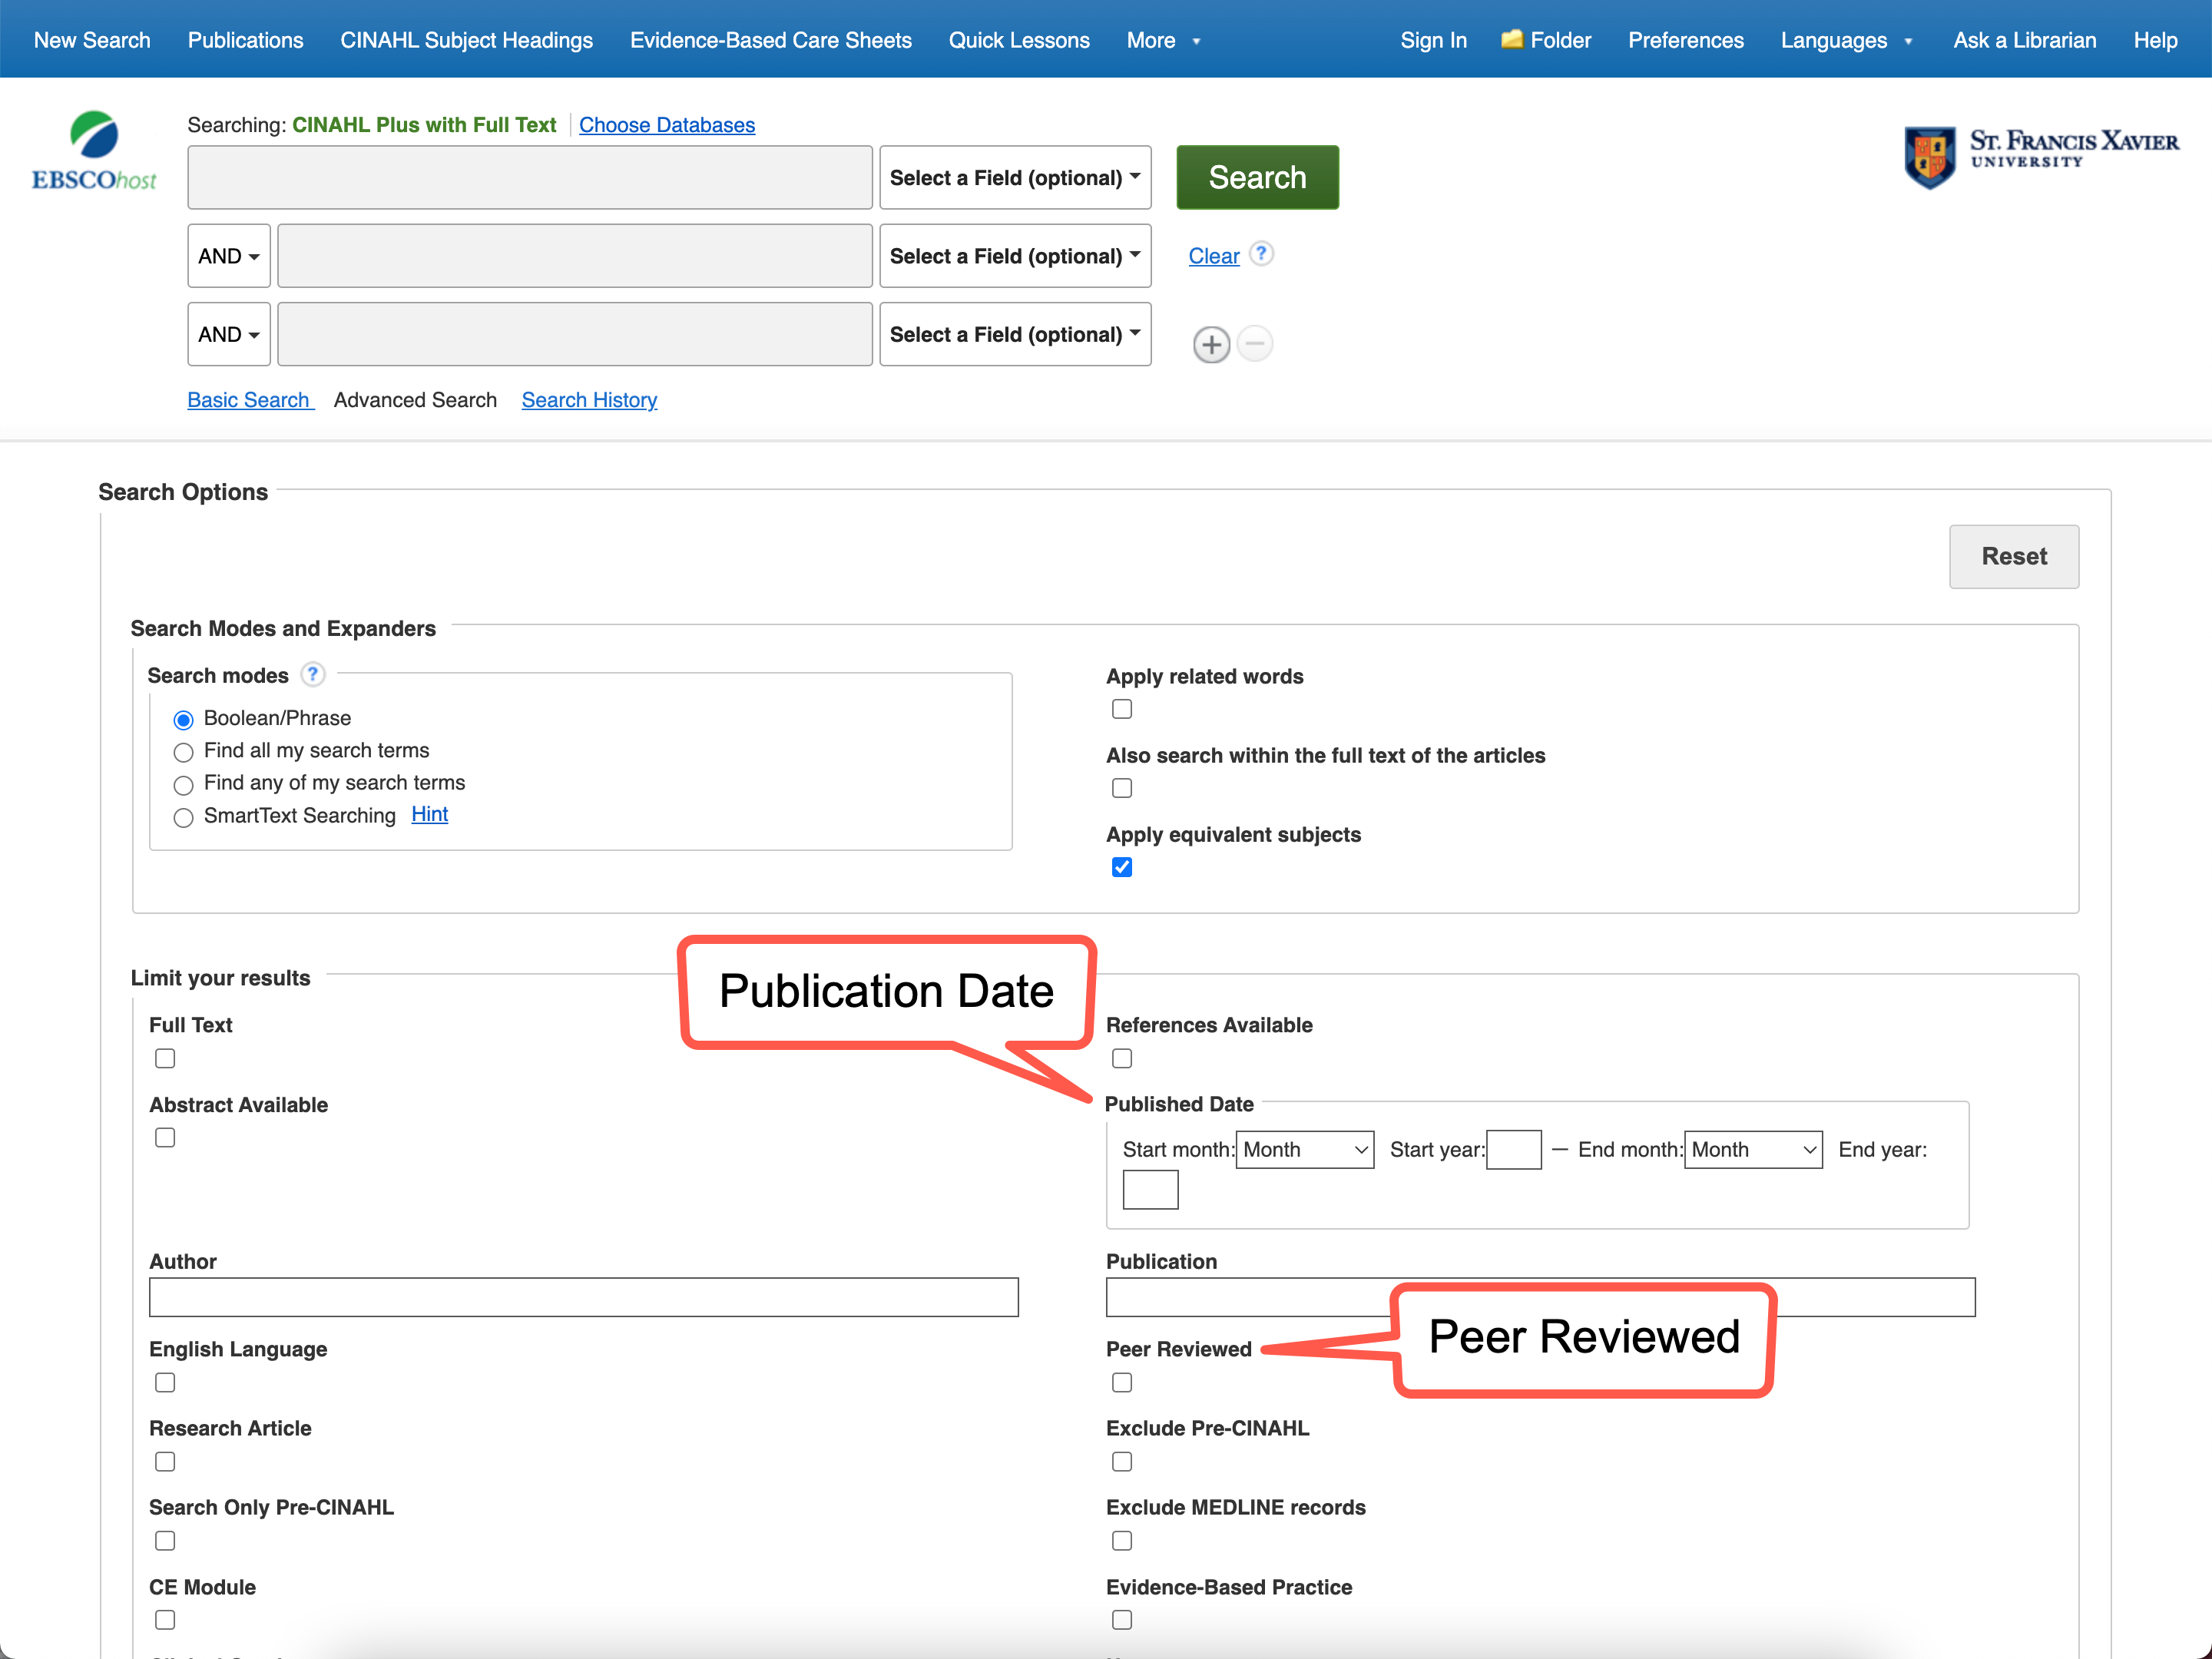Click End year input field

(x=1150, y=1190)
